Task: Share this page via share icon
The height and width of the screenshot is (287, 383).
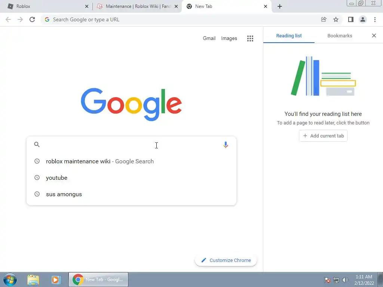Action: click(x=324, y=19)
